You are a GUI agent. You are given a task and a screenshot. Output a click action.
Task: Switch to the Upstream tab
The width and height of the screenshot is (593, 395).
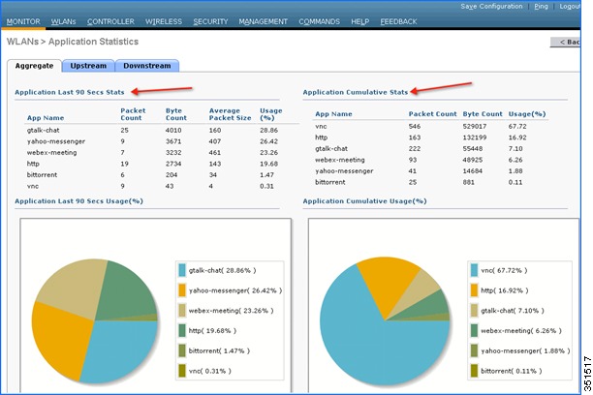(88, 66)
